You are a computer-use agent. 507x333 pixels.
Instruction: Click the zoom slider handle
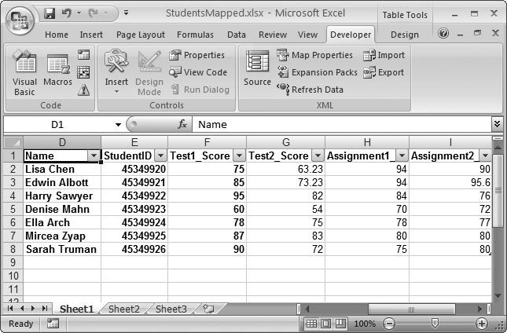point(434,324)
